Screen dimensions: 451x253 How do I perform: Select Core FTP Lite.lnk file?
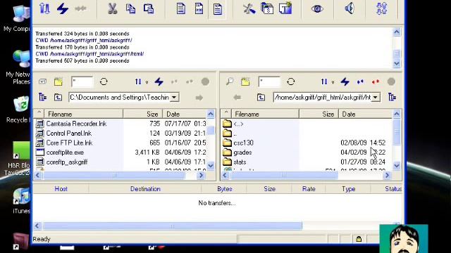click(69, 143)
